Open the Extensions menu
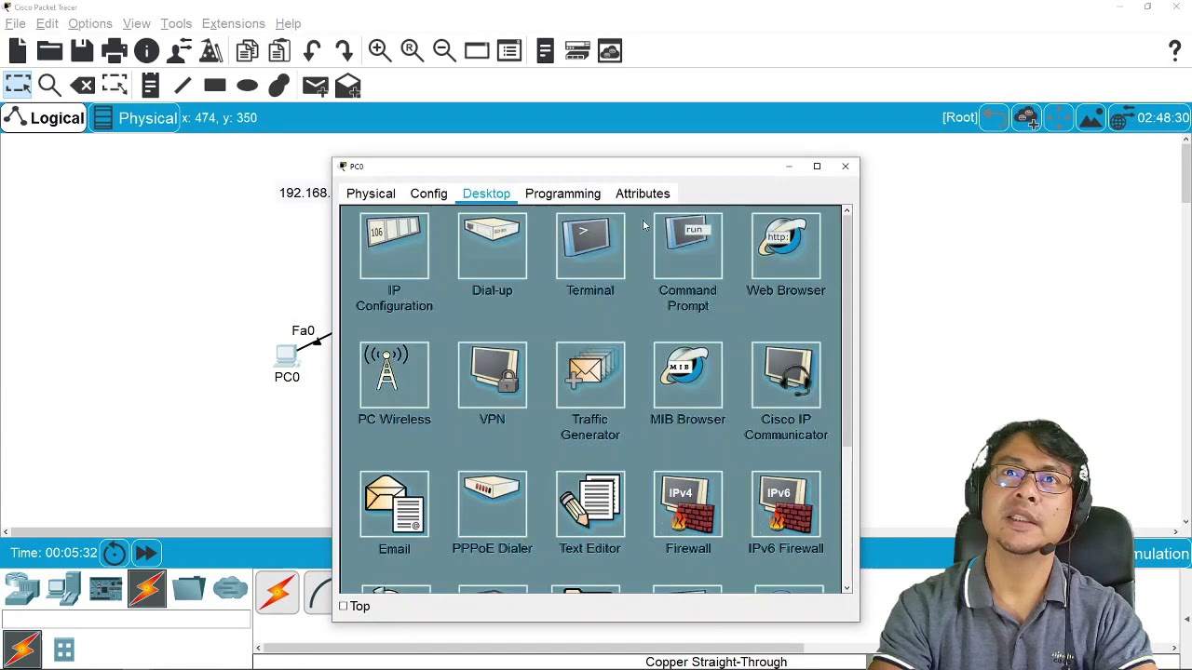 click(x=233, y=23)
